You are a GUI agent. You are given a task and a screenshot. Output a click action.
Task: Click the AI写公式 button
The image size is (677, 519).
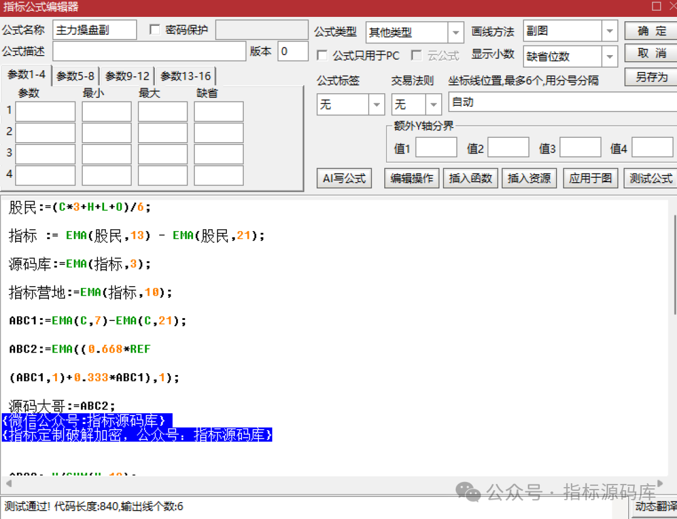click(x=344, y=178)
